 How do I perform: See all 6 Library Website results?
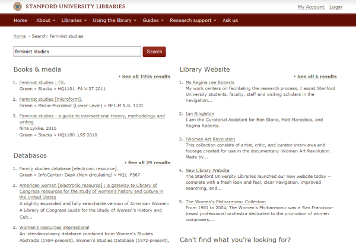click(x=317, y=76)
